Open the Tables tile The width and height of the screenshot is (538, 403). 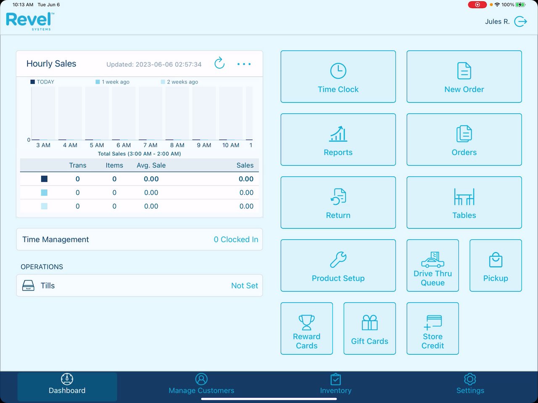tap(464, 203)
